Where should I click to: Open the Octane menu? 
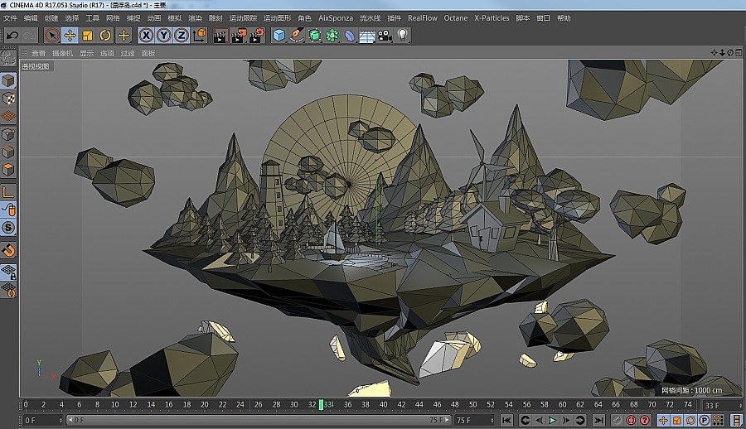455,18
